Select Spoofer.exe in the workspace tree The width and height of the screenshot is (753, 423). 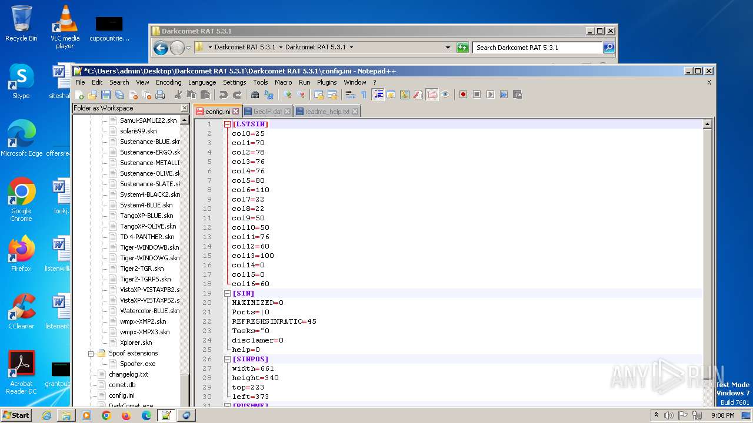tap(138, 364)
